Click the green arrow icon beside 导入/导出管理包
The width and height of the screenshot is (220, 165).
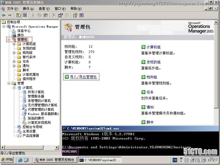67,76
